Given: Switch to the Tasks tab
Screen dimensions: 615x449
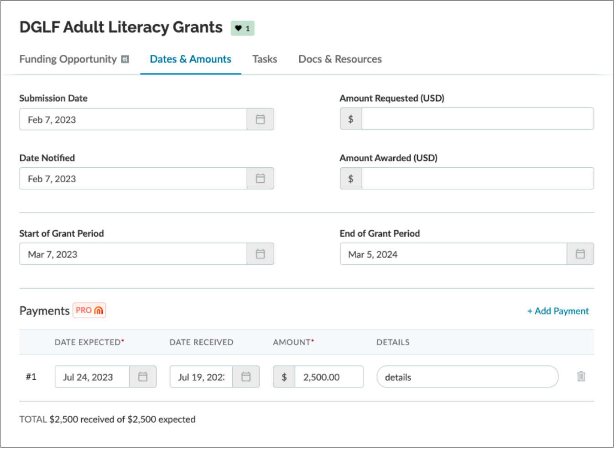Looking at the screenshot, I should (265, 59).
